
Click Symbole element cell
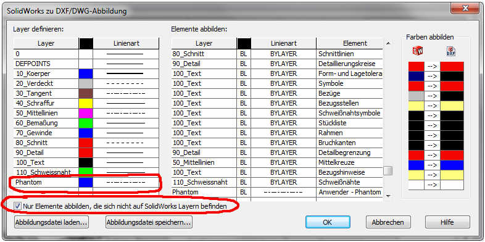349,83
